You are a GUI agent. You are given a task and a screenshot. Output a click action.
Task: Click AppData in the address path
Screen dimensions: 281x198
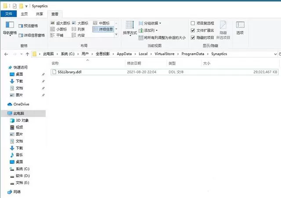tap(124, 54)
